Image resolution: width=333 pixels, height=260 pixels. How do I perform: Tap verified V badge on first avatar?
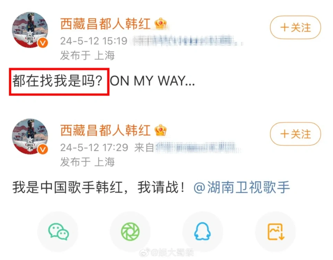click(x=43, y=43)
